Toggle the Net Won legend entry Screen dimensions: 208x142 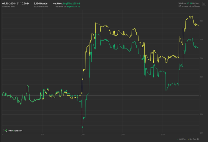tap(181, 139)
